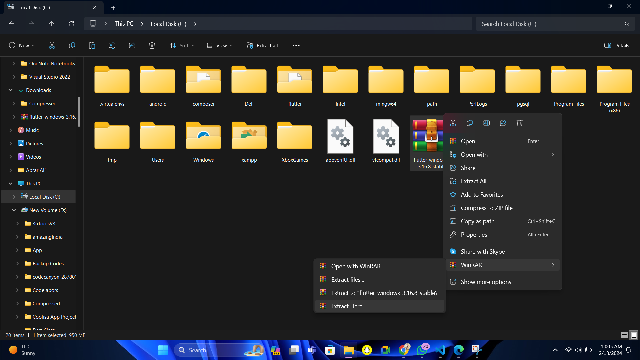Add a new tab with plus button
This screenshot has height=360, width=640.
(x=113, y=7)
